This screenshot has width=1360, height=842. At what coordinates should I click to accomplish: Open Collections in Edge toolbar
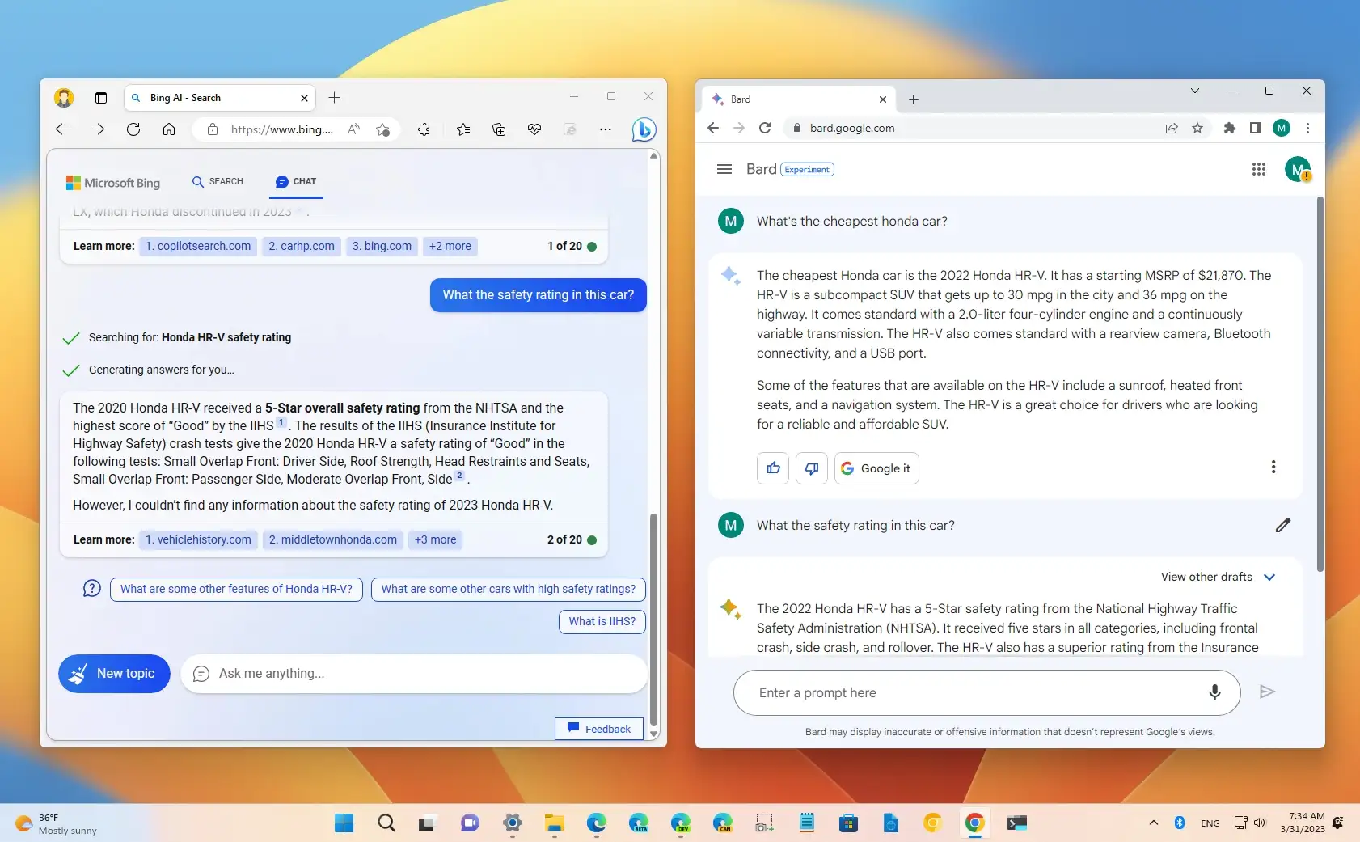click(498, 129)
